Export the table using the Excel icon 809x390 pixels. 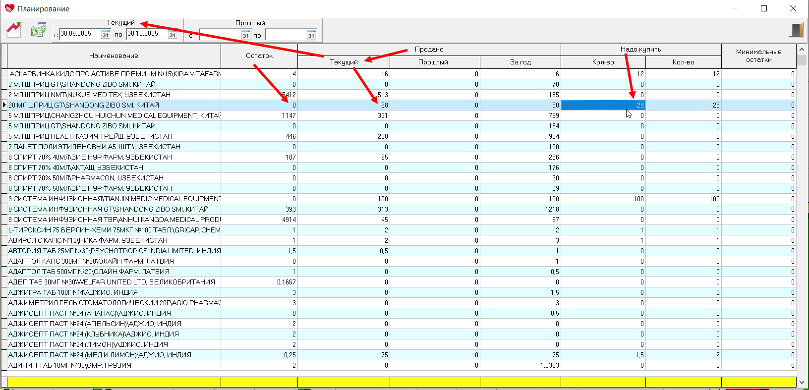pyautogui.click(x=38, y=30)
